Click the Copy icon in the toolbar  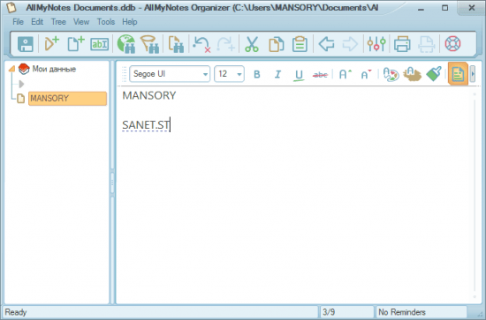pyautogui.click(x=276, y=44)
